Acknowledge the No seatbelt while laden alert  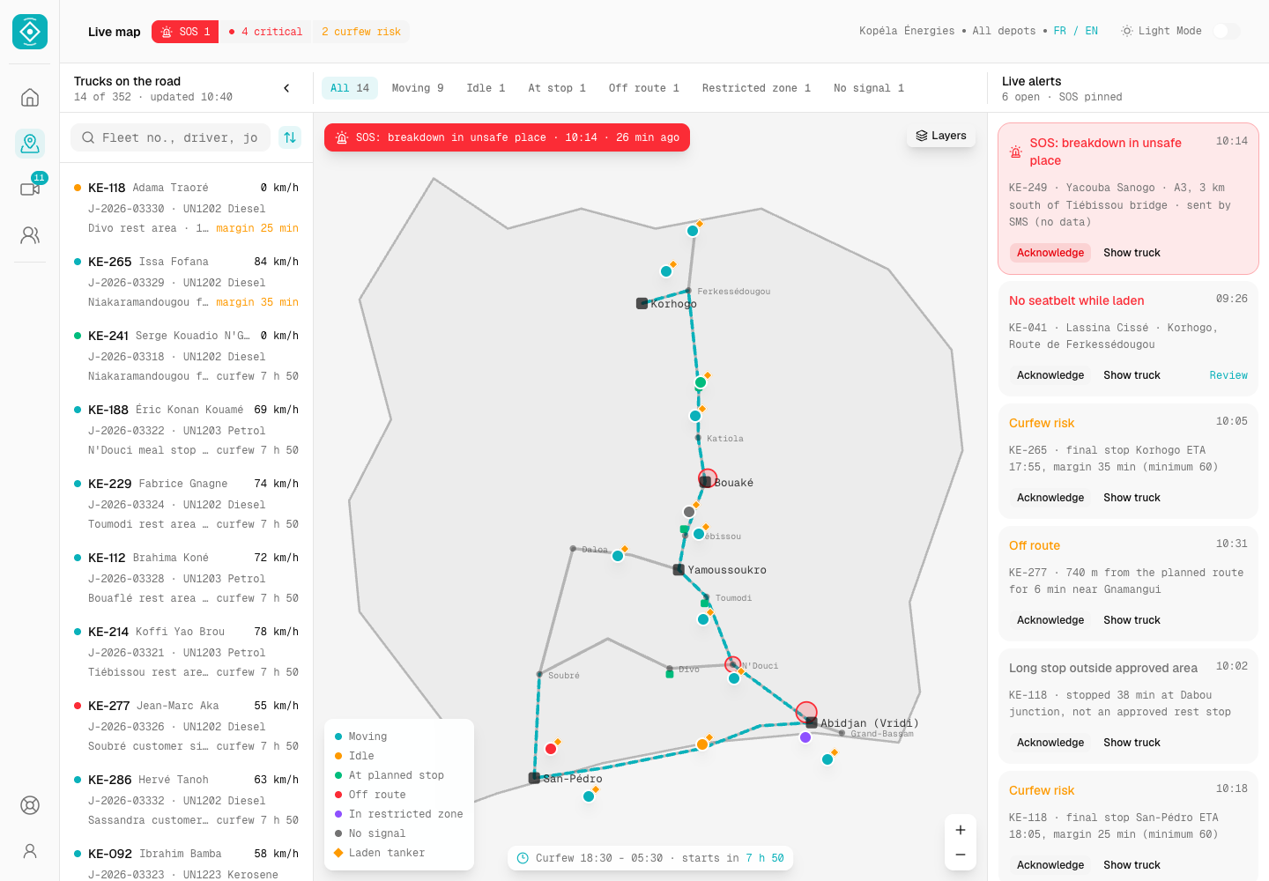pos(1050,375)
